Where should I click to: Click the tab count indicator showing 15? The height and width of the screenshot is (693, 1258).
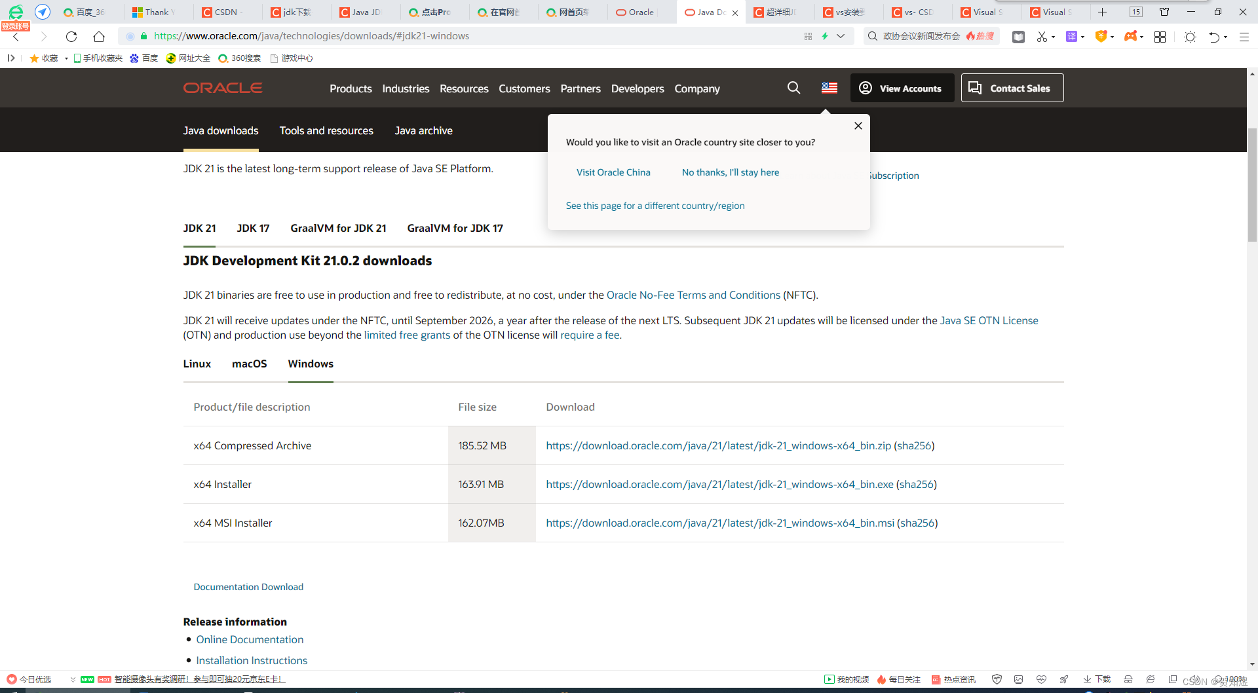coord(1136,12)
